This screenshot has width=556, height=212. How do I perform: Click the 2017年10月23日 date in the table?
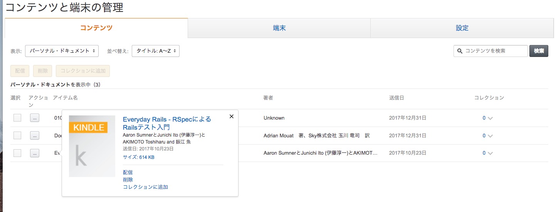pyautogui.click(x=407, y=153)
